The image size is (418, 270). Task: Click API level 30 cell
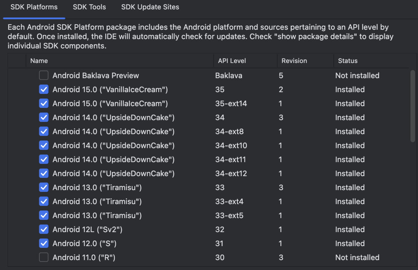click(220, 257)
